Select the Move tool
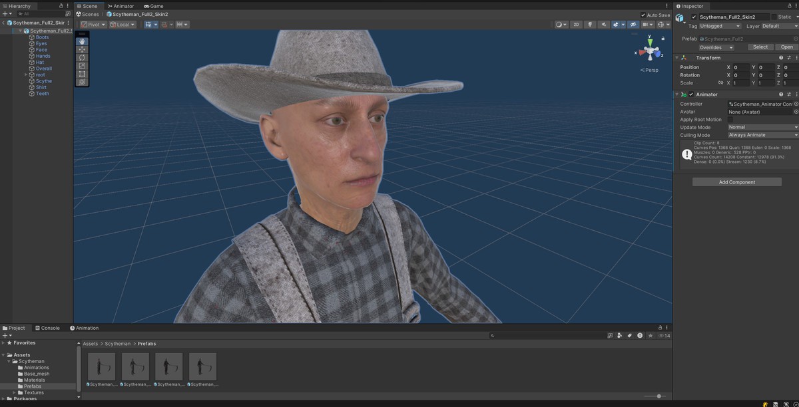 [x=82, y=49]
